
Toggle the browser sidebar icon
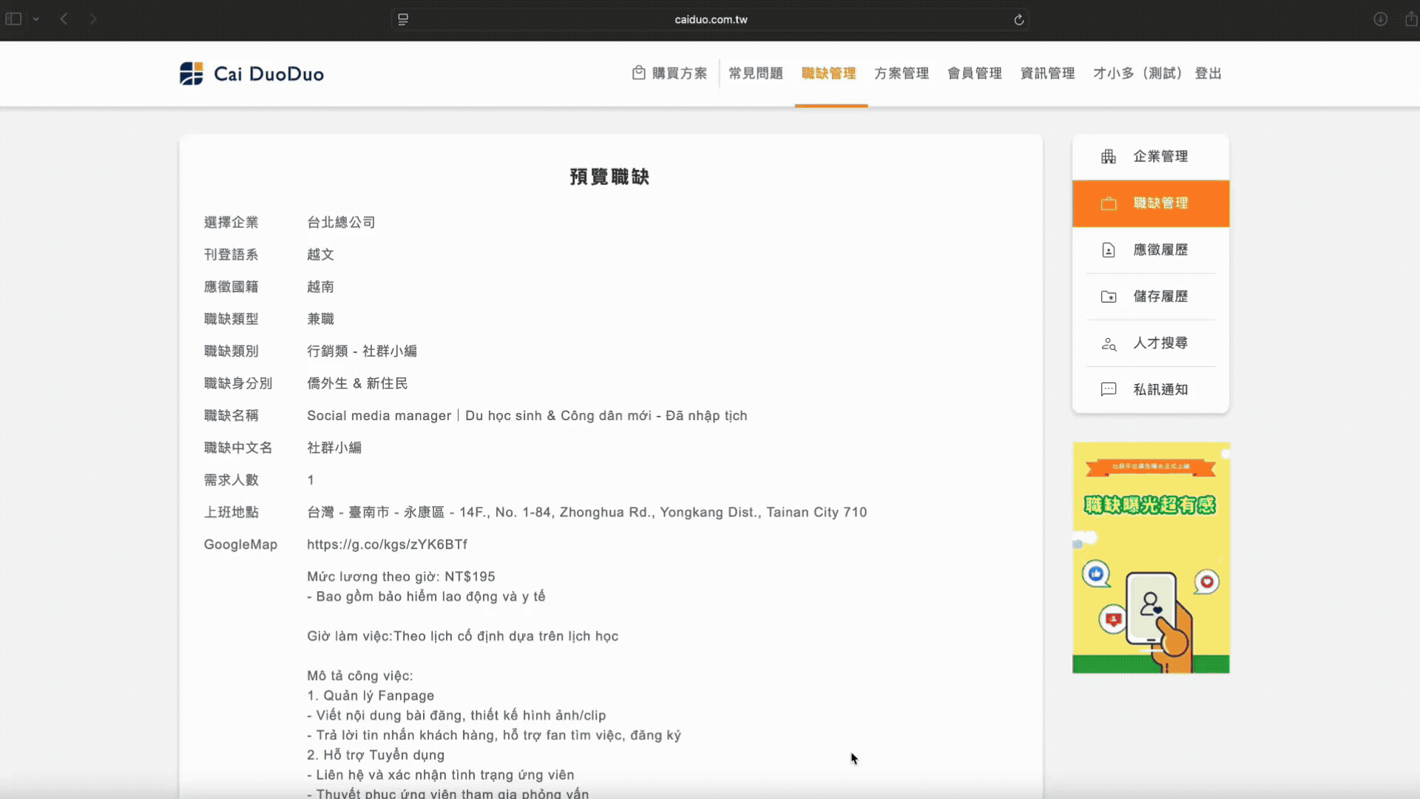[x=13, y=19]
